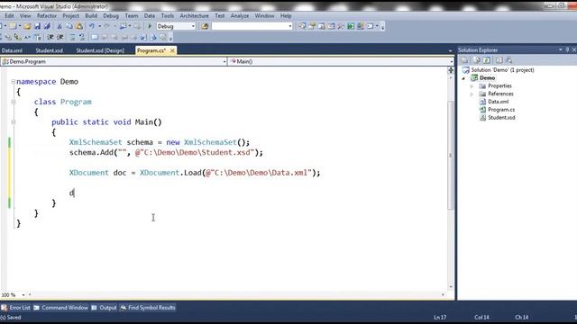Toggle auto-hide pin on Solution Explorer
The image size is (577, 324).
567,49
